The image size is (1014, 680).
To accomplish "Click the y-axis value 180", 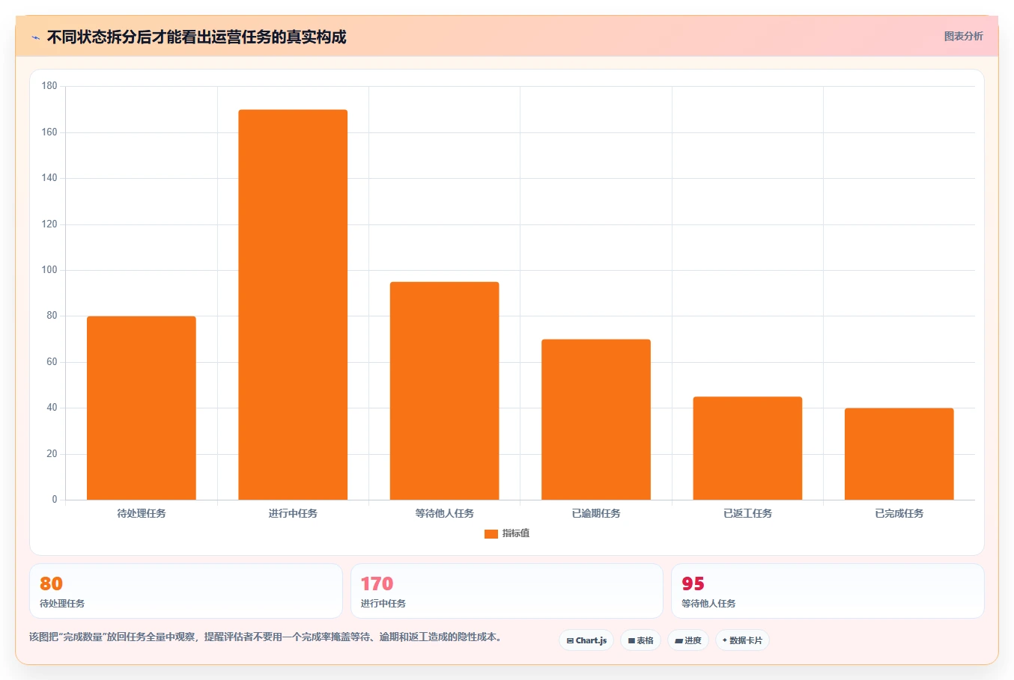I will 49,86.
